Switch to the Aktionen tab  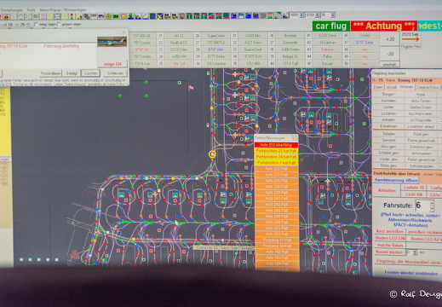[407, 87]
